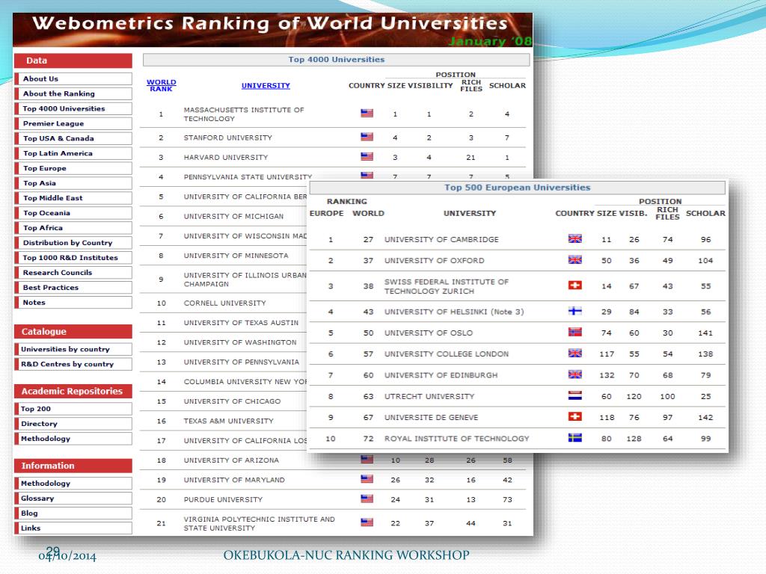Click the Dutch flag for Utrecht University
The image size is (766, 574).
click(x=575, y=395)
